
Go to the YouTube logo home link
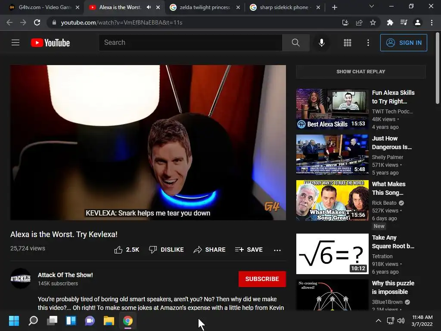(50, 43)
